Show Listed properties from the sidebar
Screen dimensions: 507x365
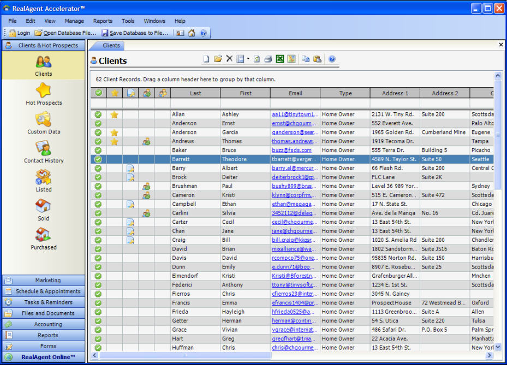43,181
